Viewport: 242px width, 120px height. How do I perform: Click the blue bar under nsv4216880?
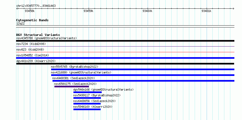(x=143, y=75)
